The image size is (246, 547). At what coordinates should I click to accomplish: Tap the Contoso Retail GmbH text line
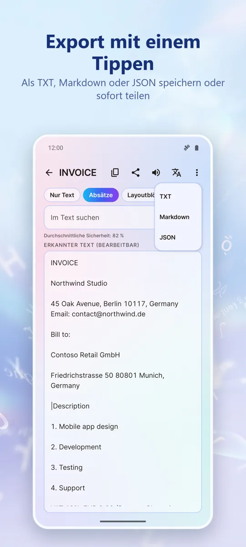(x=85, y=355)
